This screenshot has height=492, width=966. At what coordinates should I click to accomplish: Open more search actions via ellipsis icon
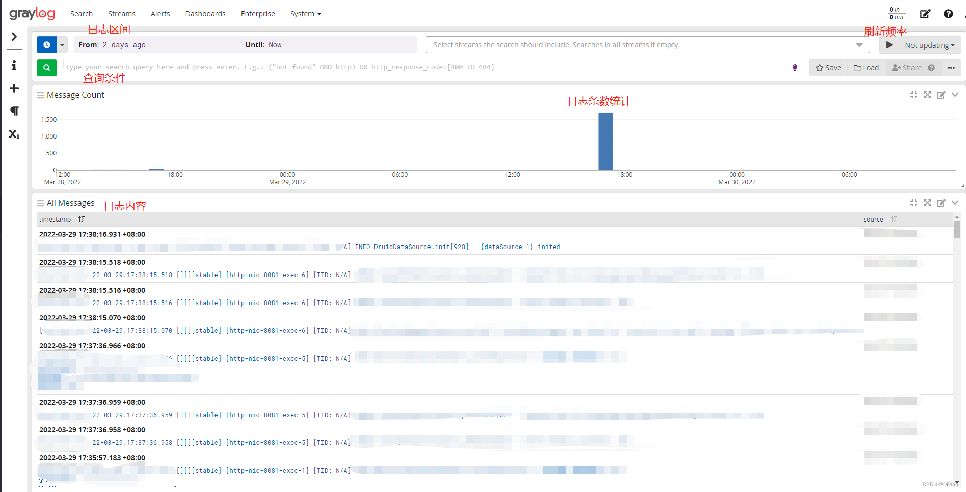click(951, 67)
